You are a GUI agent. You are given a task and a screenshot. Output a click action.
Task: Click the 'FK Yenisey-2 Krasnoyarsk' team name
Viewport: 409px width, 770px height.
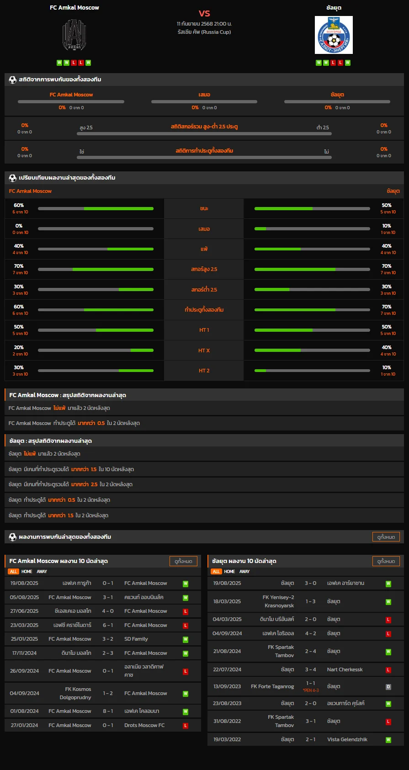(x=278, y=602)
